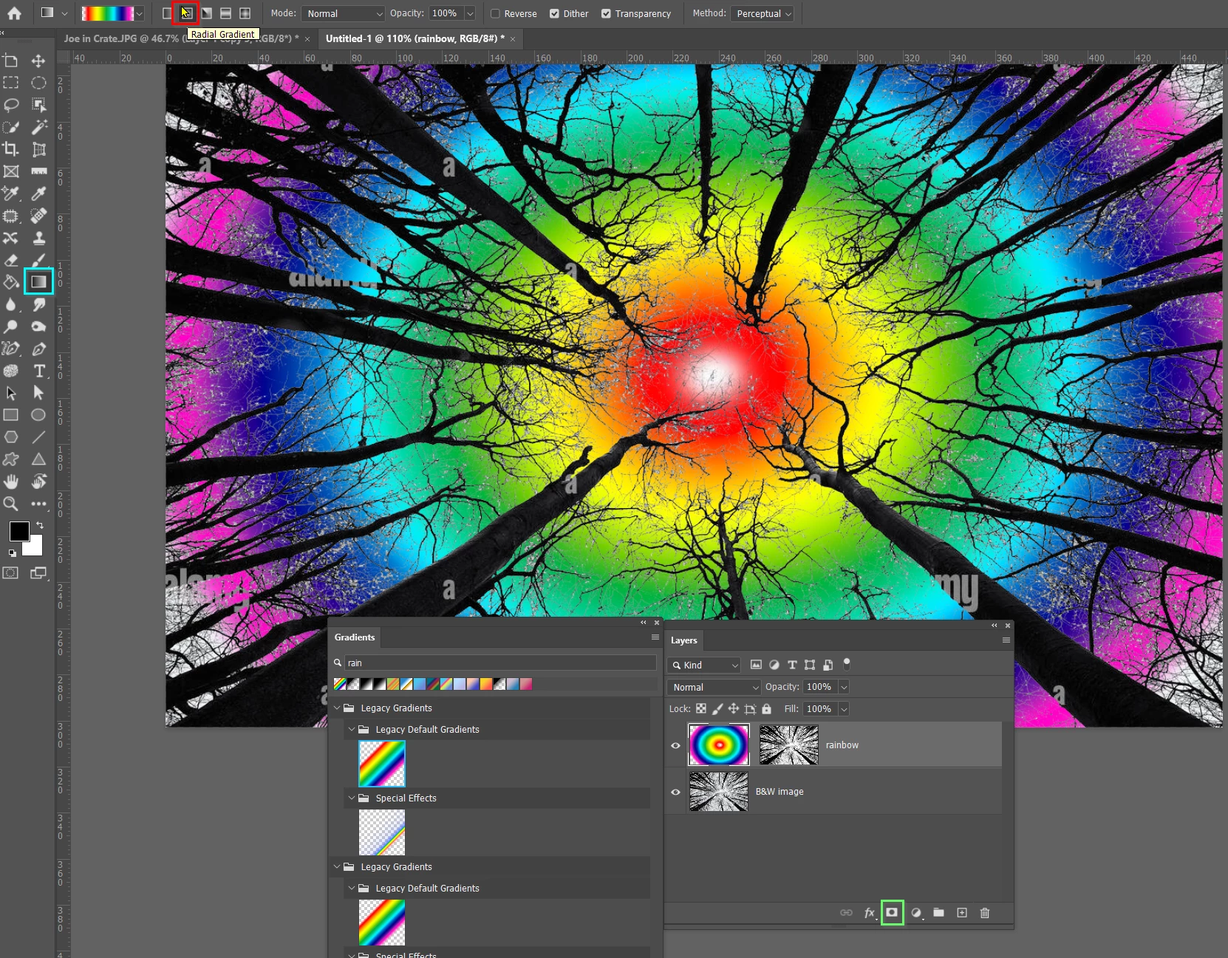Select the Line tool
The image size is (1228, 958).
[x=38, y=437]
